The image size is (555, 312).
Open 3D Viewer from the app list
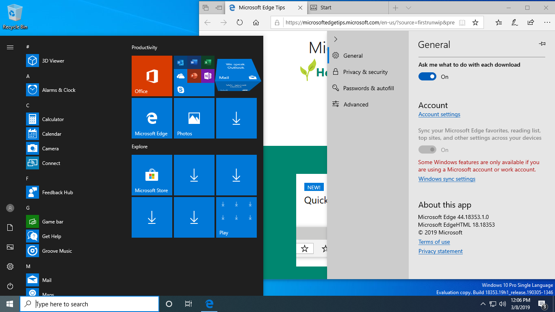(x=73, y=61)
